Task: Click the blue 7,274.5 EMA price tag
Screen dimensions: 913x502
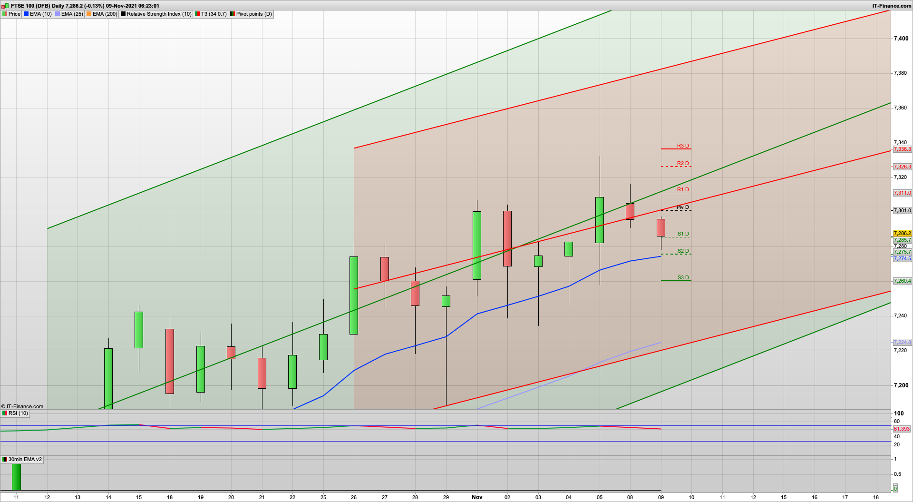Action: (x=902, y=258)
